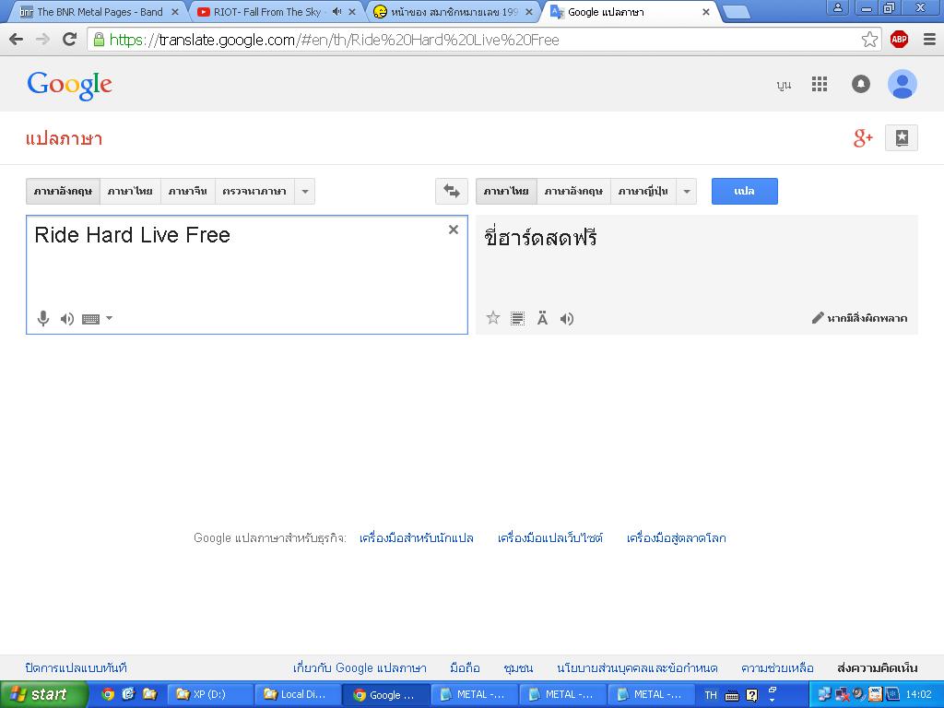944x708 pixels.
Task: Select all translation text icon
Action: pyautogui.click(x=517, y=318)
